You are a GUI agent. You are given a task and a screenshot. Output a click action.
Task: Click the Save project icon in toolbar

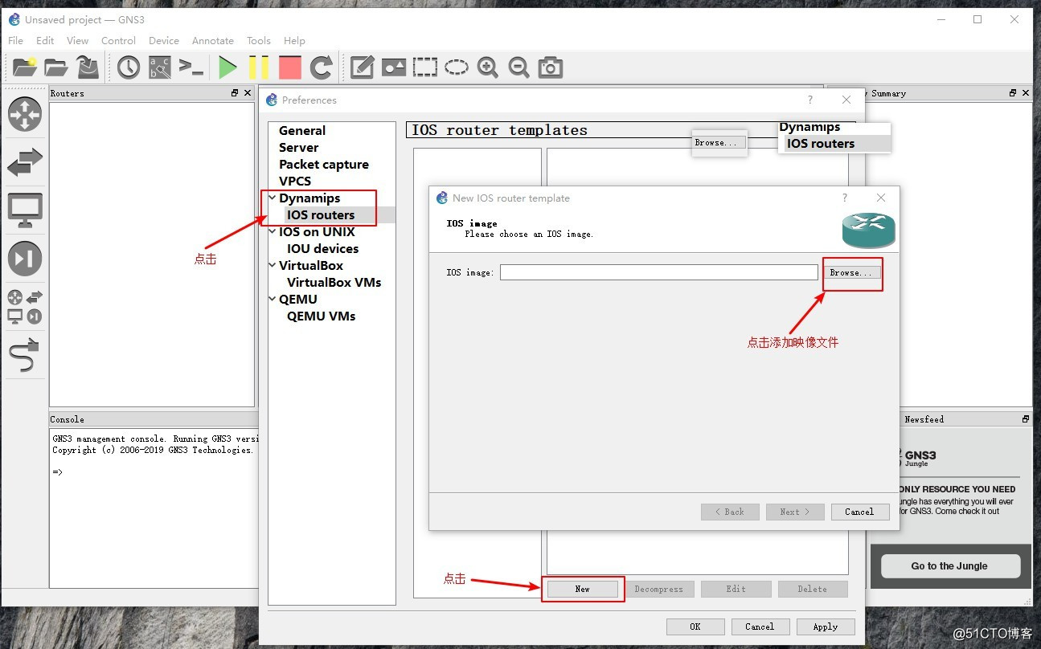click(x=88, y=67)
